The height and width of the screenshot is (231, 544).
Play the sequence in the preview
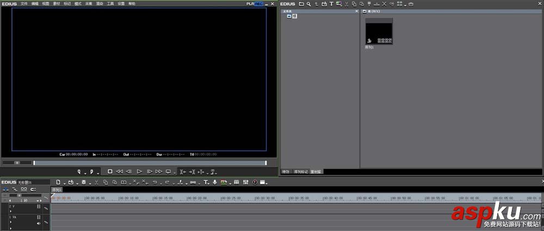[x=139, y=171]
